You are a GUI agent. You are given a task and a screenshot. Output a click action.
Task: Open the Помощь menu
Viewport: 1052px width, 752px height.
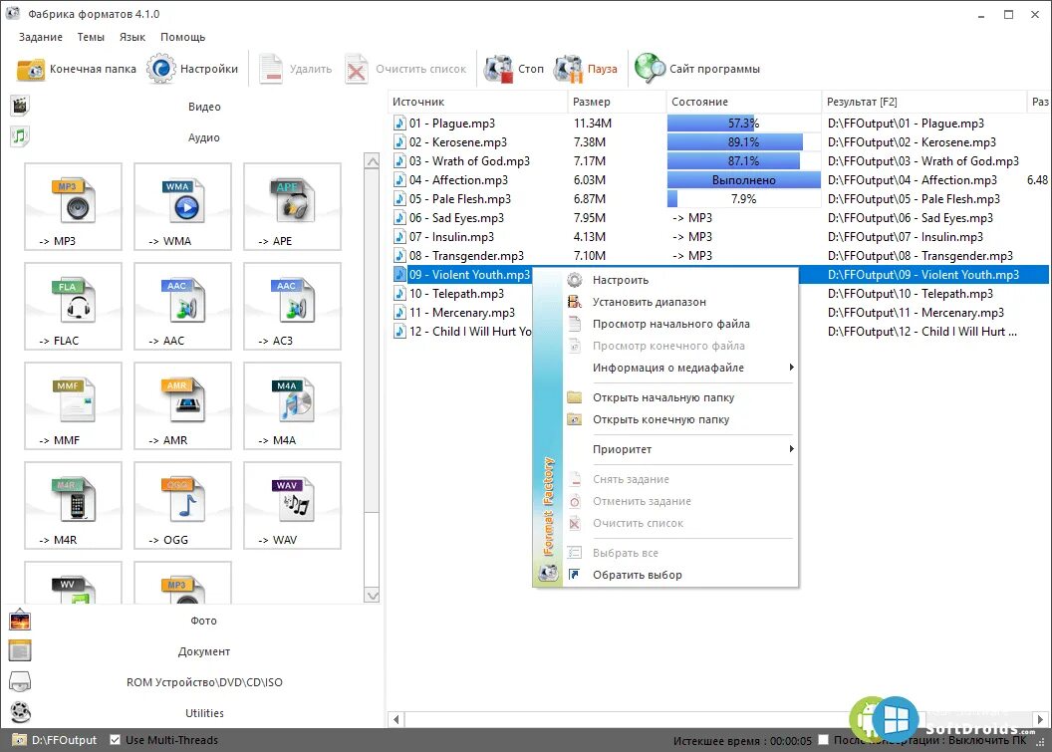coord(182,37)
